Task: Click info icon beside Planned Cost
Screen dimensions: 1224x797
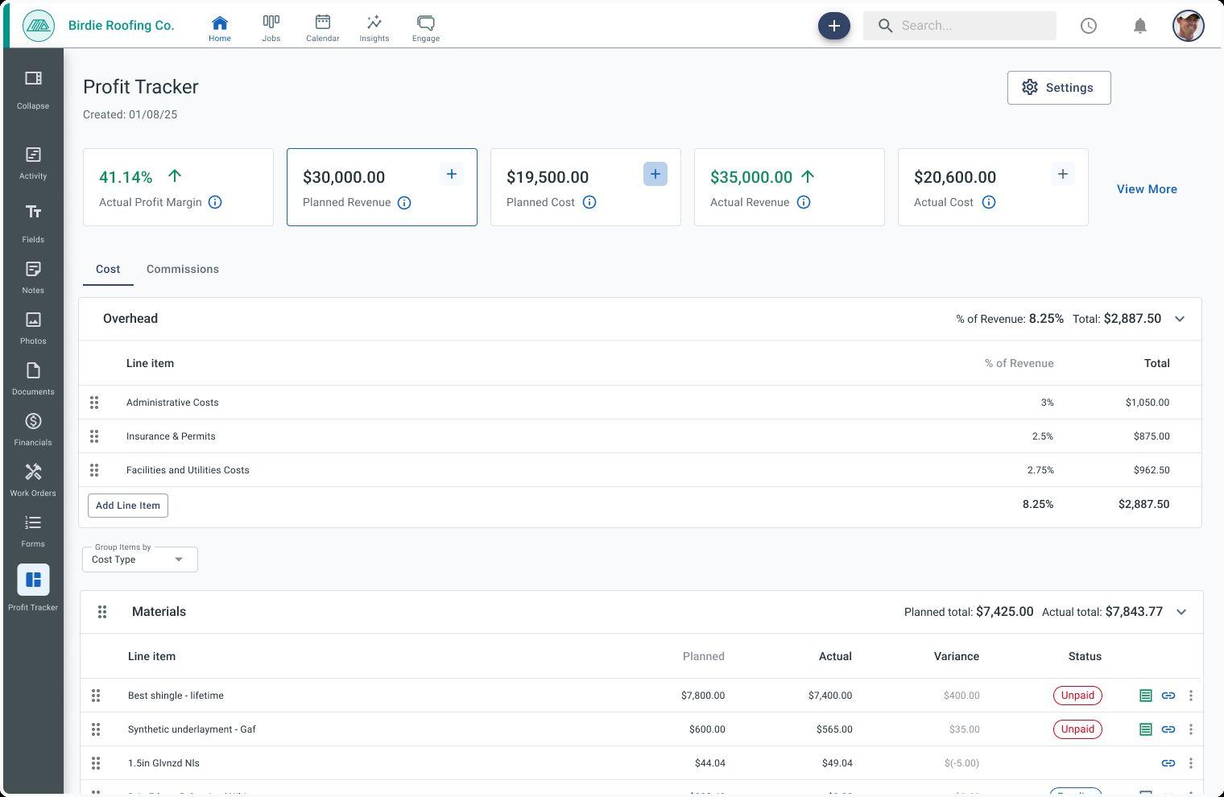Action: tap(589, 202)
